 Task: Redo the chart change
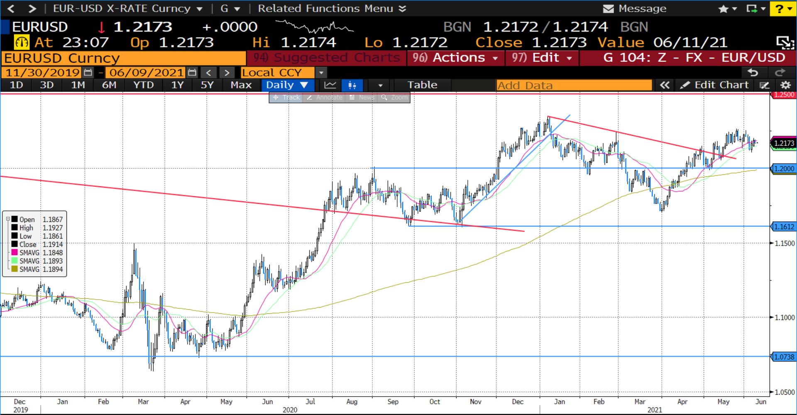(x=780, y=73)
